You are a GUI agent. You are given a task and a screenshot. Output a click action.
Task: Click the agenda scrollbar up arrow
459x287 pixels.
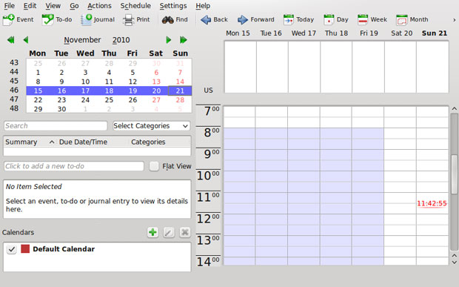[454, 109]
